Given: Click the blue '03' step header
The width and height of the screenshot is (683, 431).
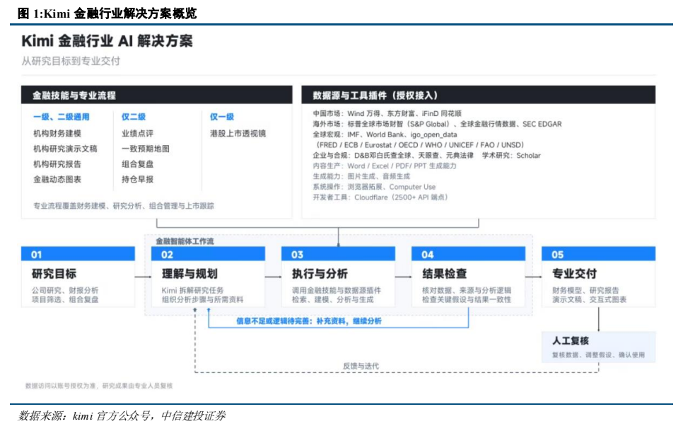Looking at the screenshot, I should tap(338, 254).
